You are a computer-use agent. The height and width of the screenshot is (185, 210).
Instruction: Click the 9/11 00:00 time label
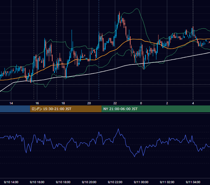tap(141, 182)
